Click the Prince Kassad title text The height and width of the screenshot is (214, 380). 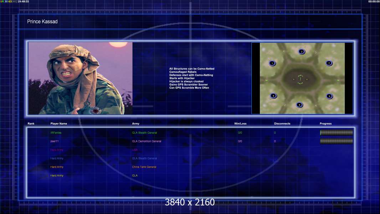coord(42,22)
